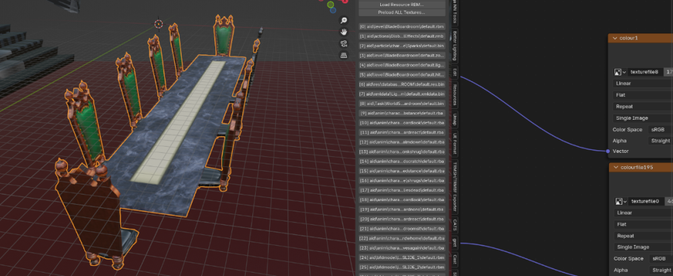Click the green Y axis gizmo dot

click(330, 5)
